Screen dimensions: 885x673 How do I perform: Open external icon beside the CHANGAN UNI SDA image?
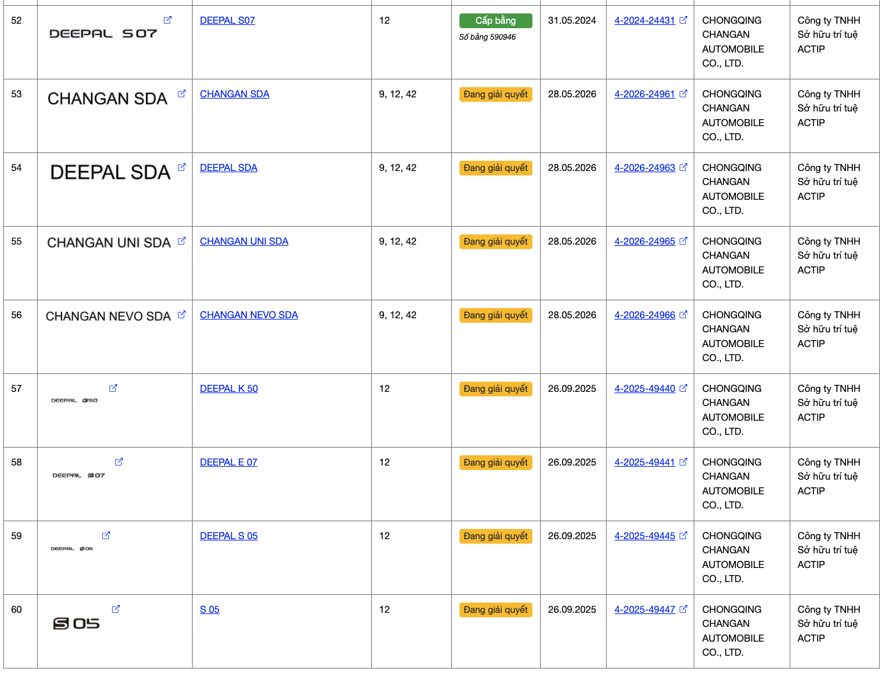click(182, 241)
